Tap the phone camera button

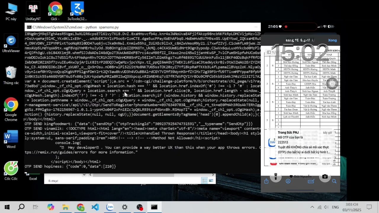click(x=325, y=177)
